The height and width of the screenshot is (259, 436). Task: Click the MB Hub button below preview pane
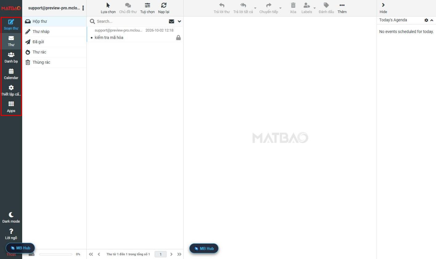point(204,249)
